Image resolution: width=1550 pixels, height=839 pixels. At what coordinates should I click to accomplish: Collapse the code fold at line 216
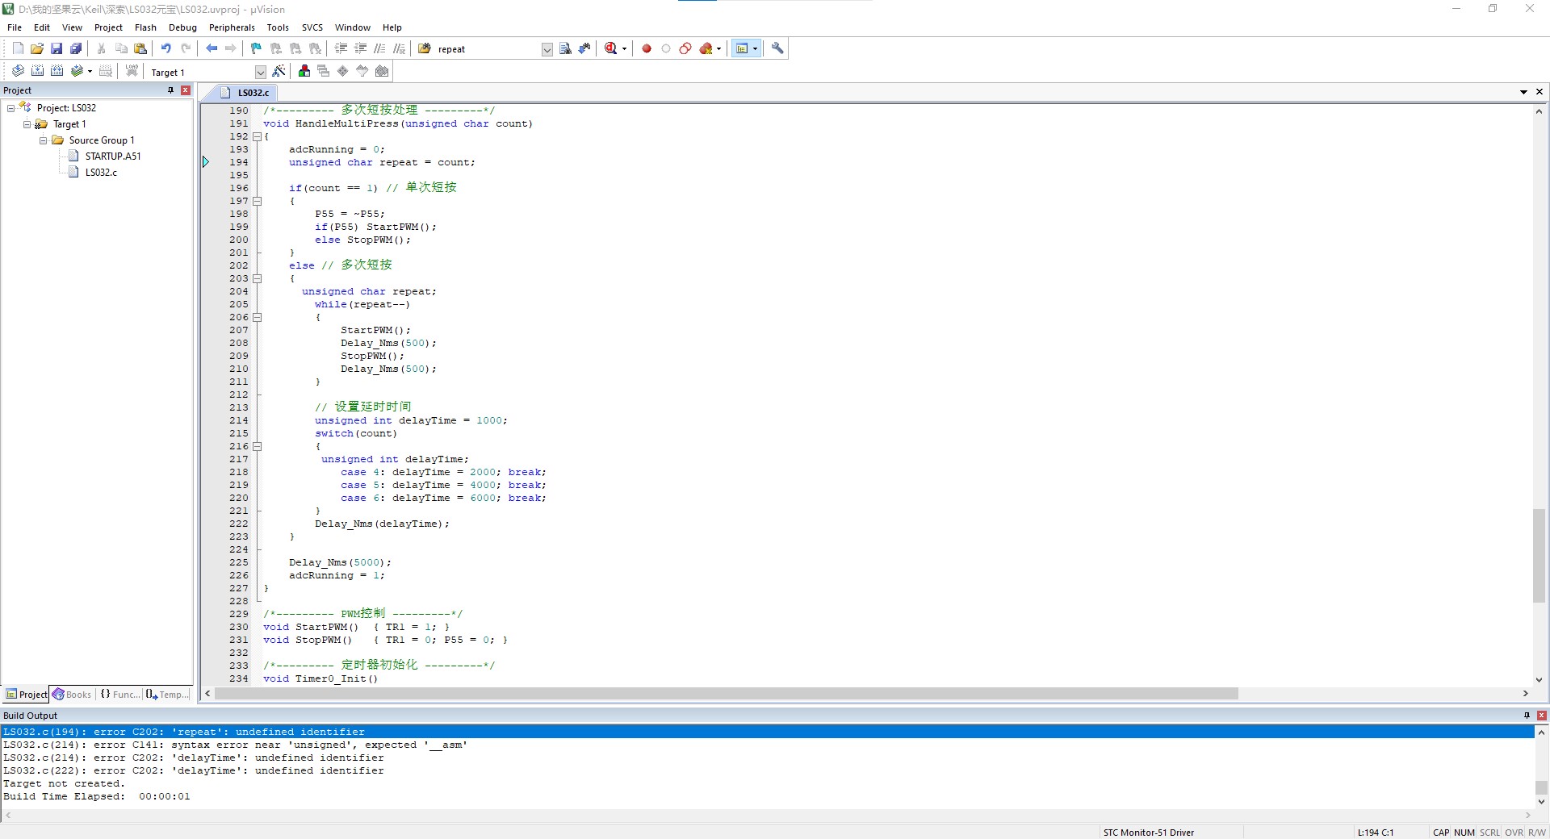coord(258,446)
